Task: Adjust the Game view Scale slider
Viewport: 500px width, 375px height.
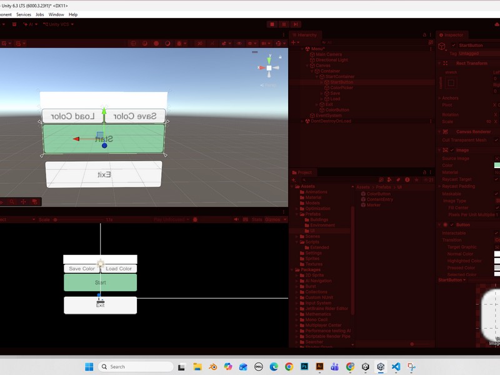Action: [78, 219]
